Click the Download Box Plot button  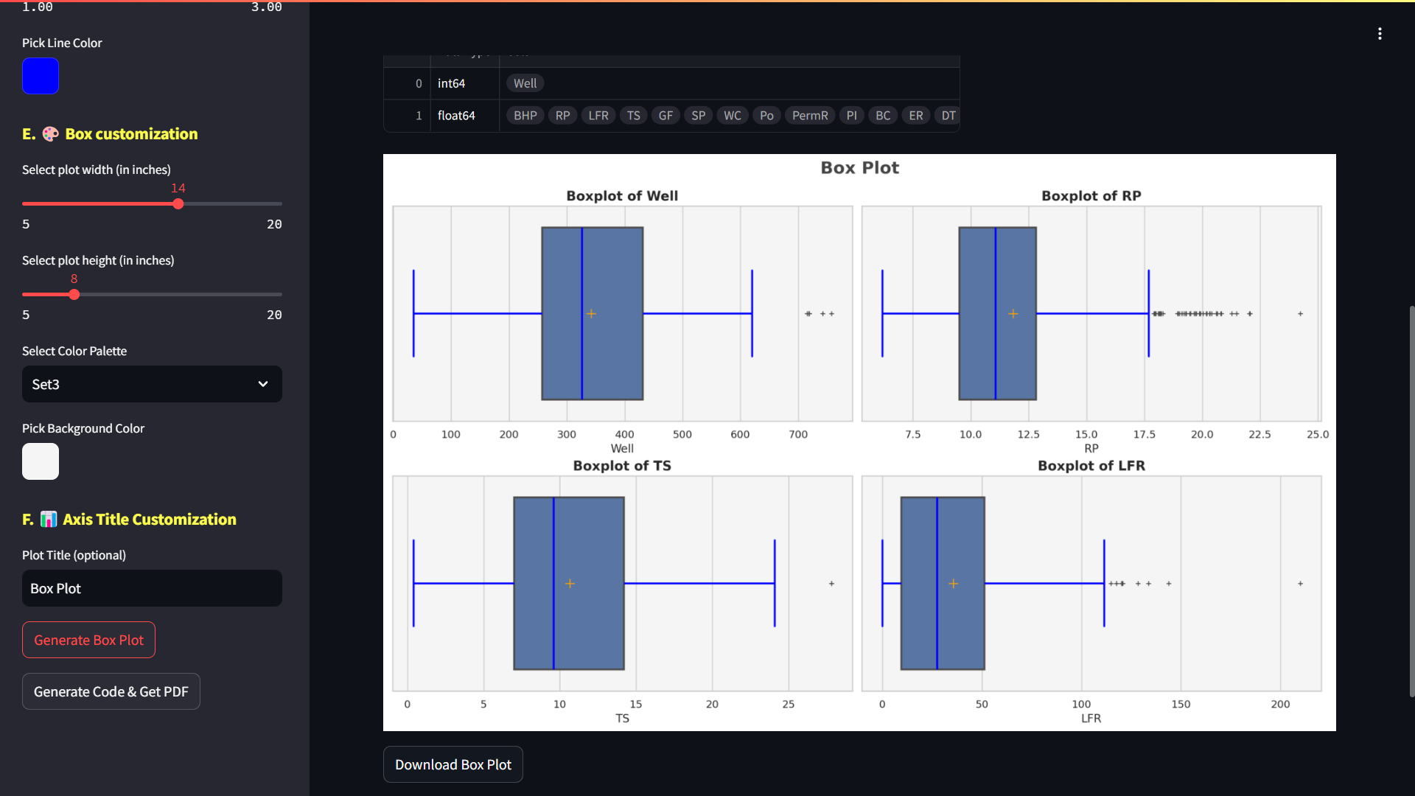click(453, 764)
